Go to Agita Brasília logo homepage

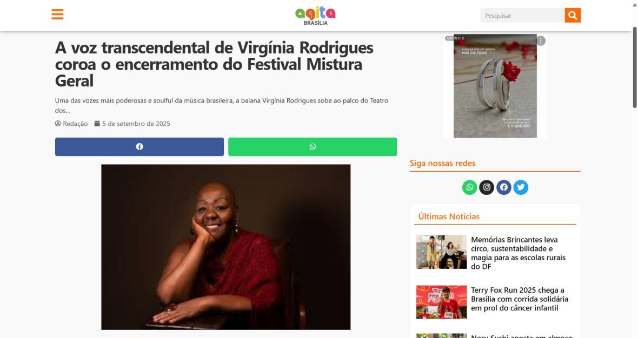tap(315, 16)
